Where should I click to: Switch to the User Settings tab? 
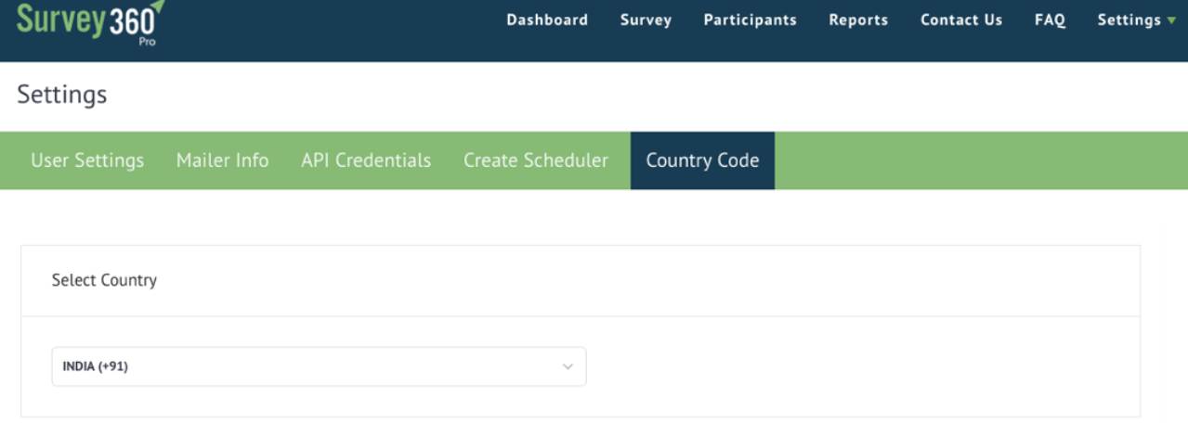click(87, 160)
